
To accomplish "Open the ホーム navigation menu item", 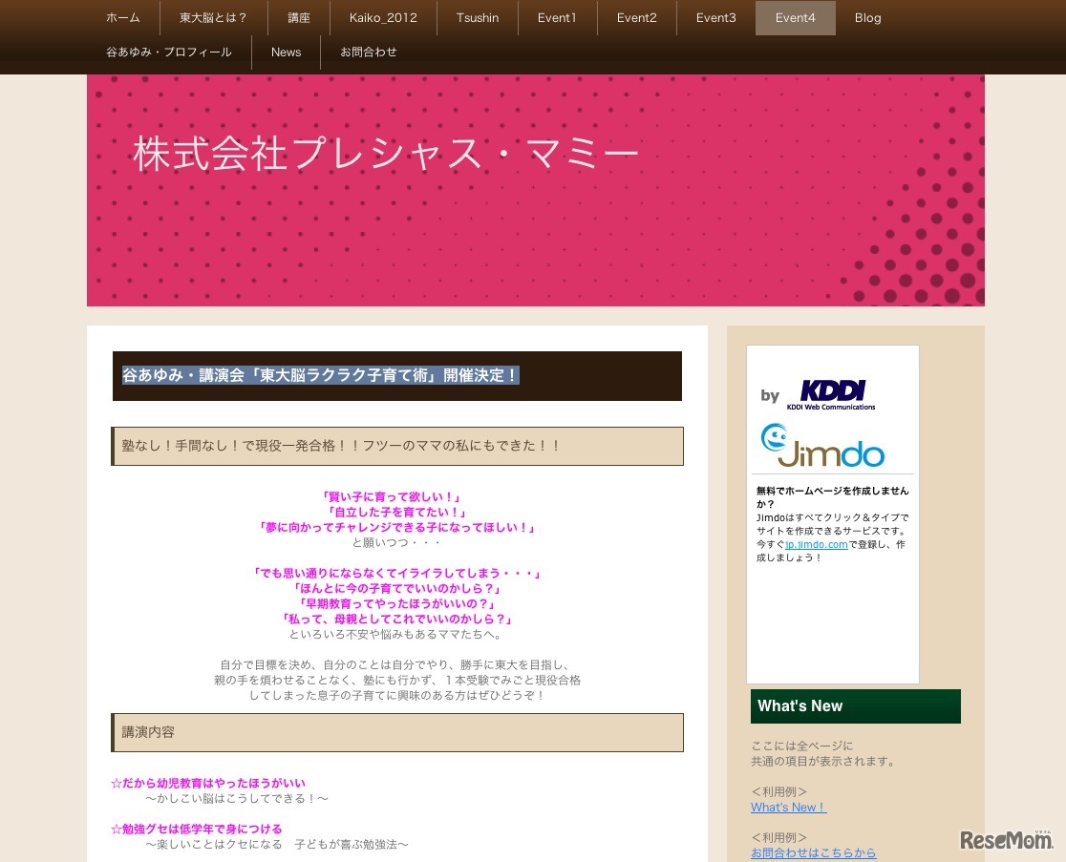I will tap(123, 17).
